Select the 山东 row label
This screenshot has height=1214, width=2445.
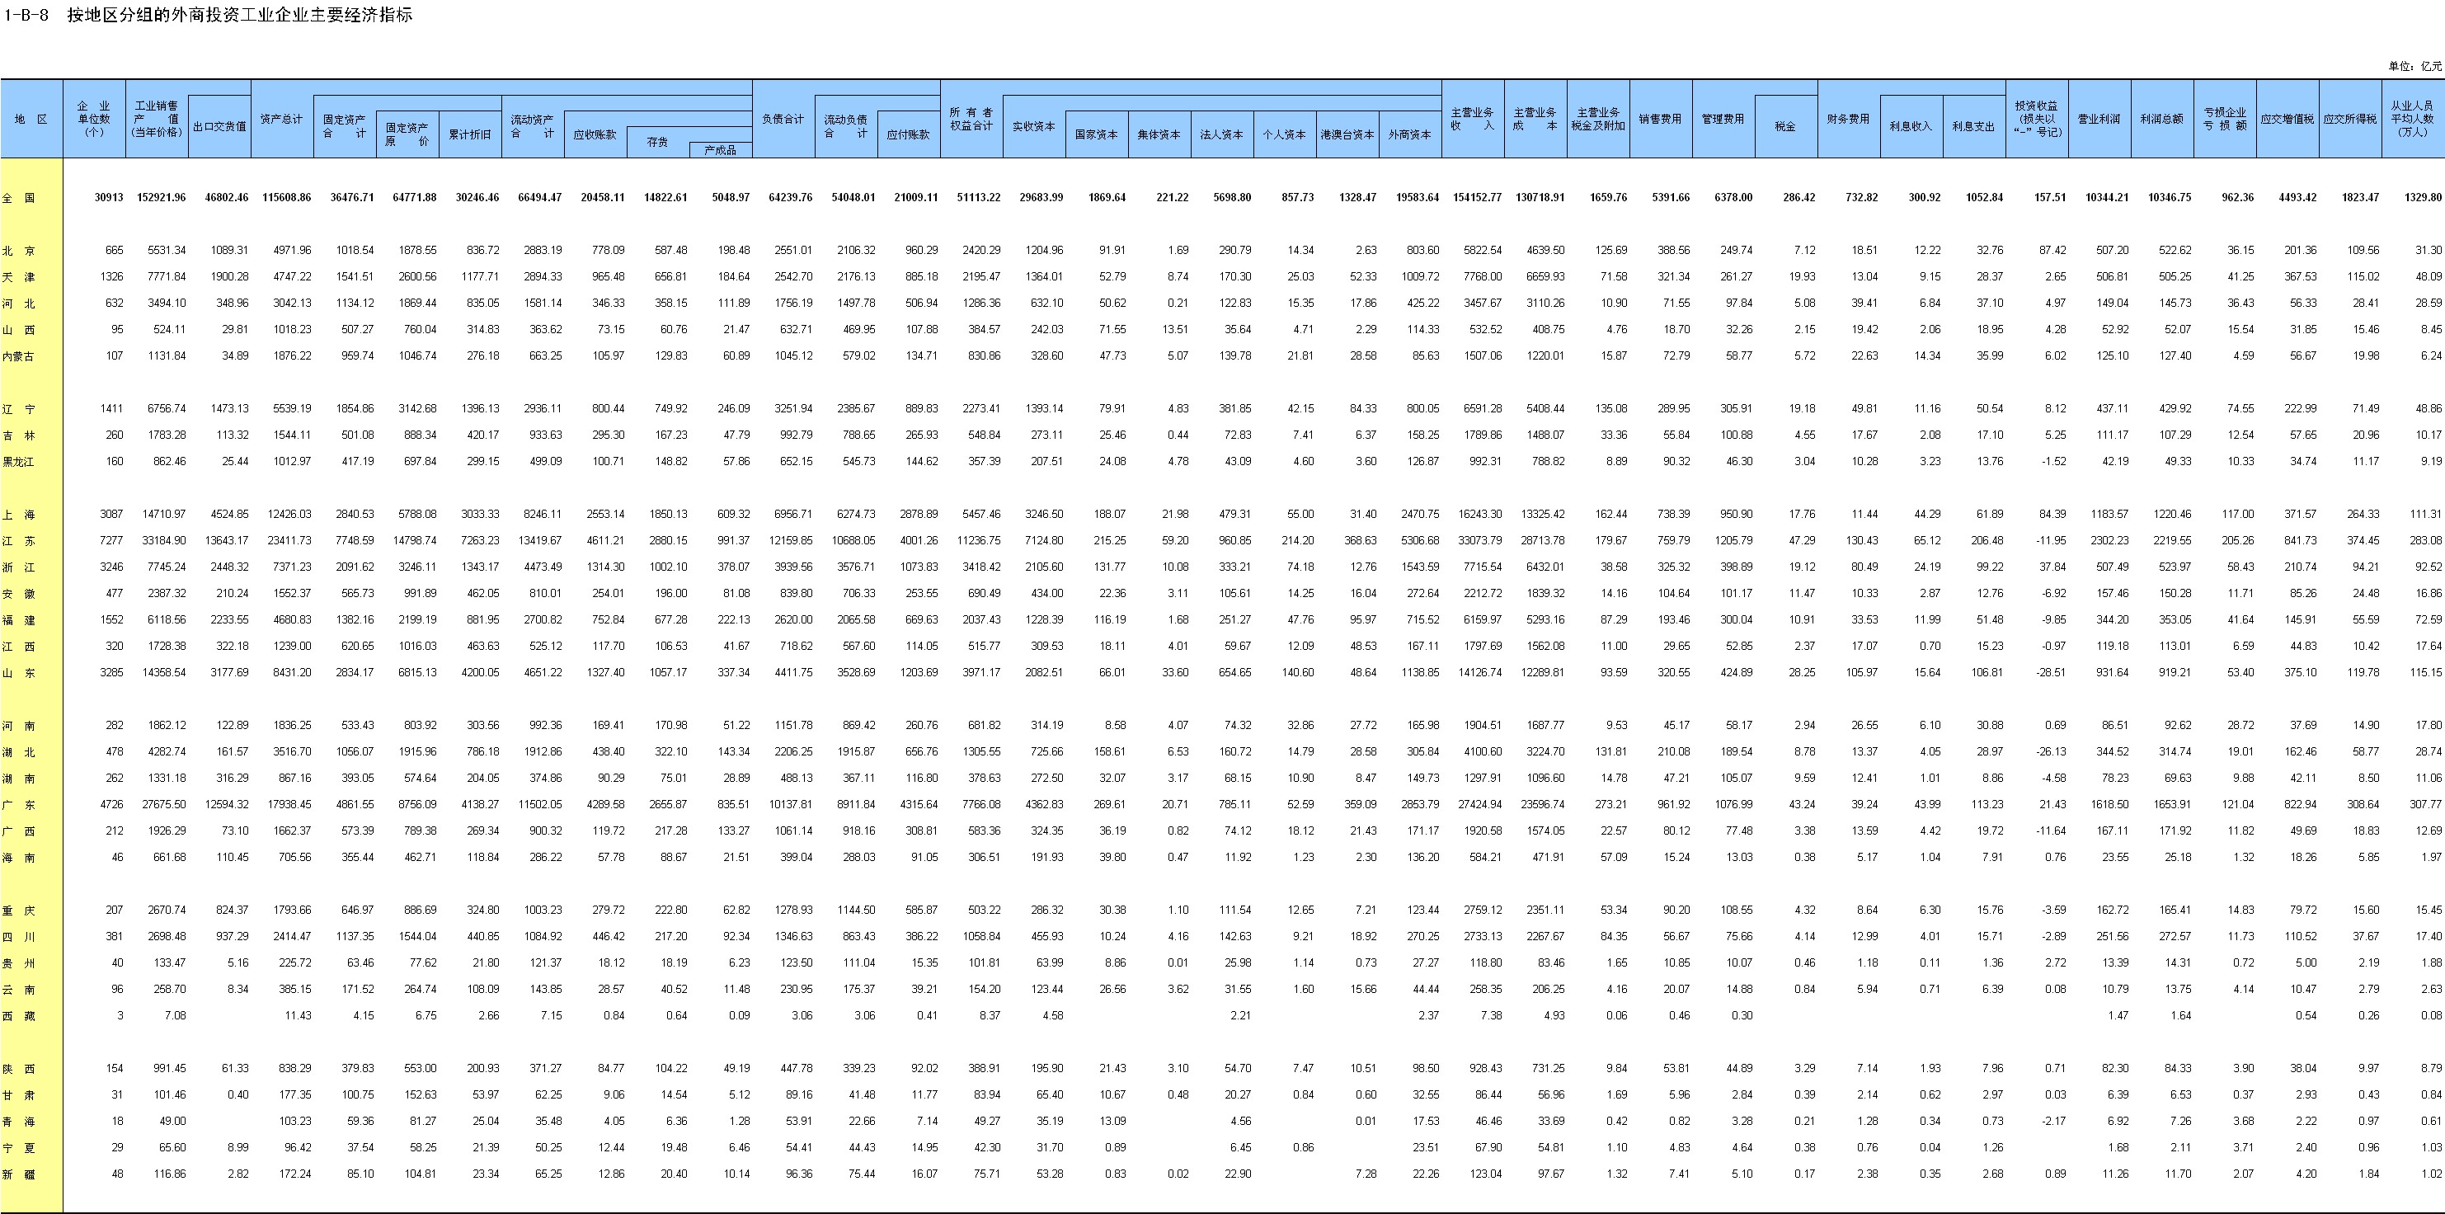click(18, 672)
